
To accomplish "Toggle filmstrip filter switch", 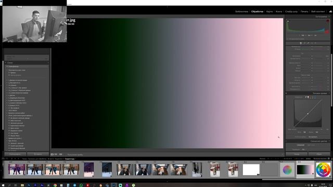I will [x=329, y=158].
